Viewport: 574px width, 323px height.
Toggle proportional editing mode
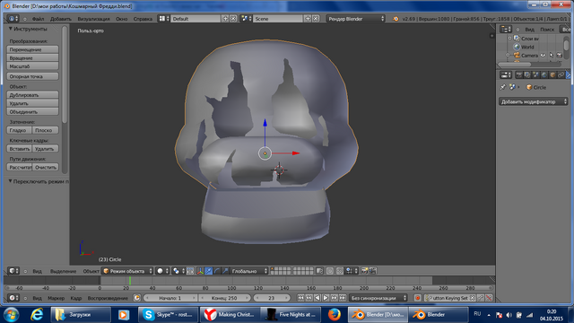(x=330, y=271)
